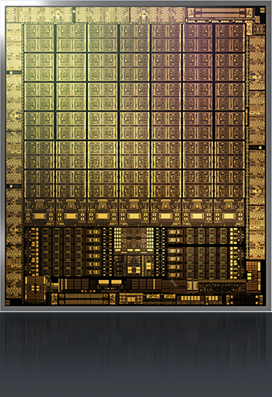The width and height of the screenshot is (272, 397).
Task: Click the right edge memory interface strip
Action: pos(257,147)
